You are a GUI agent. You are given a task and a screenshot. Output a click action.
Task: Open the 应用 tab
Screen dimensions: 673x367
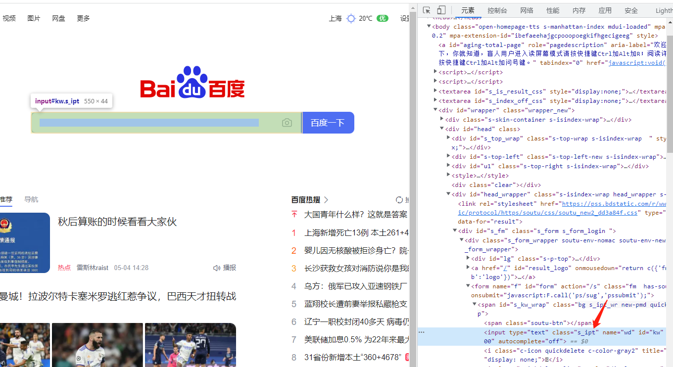pos(605,10)
